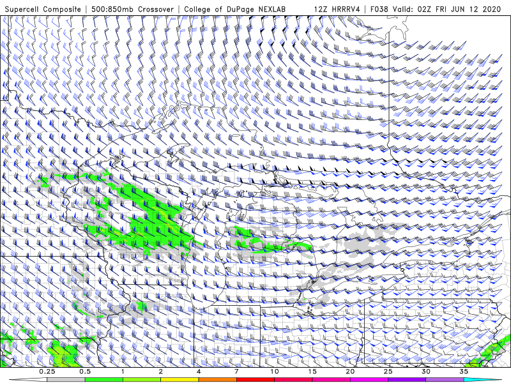Click the legend value 20

click(350, 372)
